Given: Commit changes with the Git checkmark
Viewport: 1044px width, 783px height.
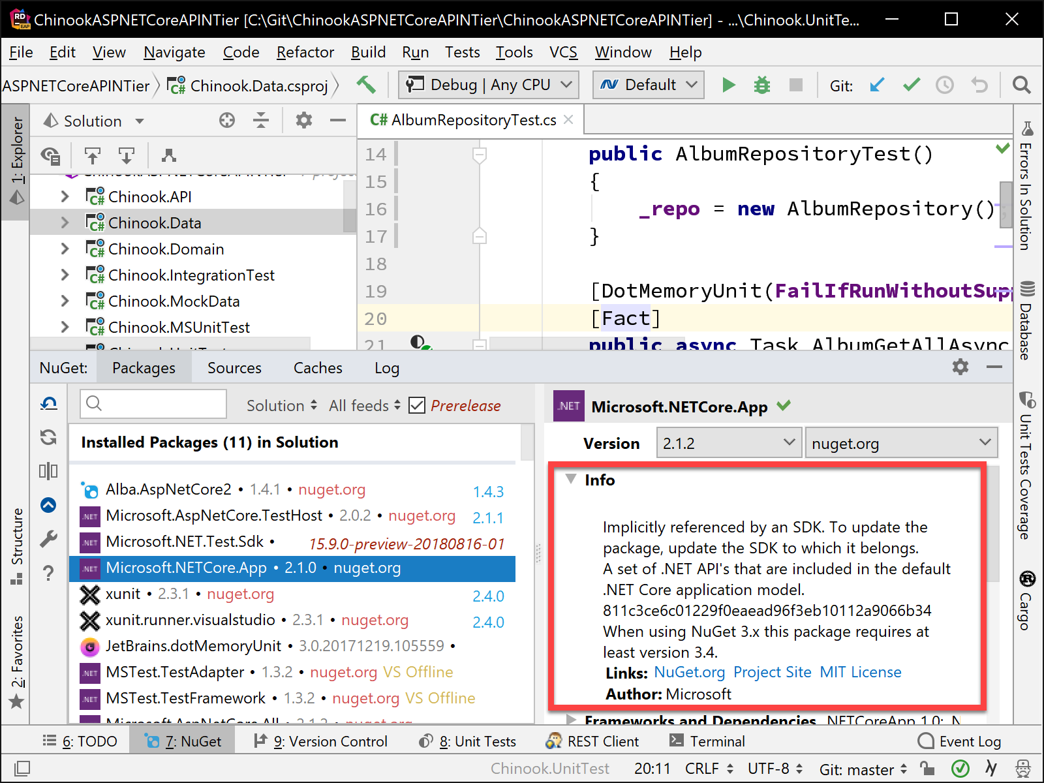Looking at the screenshot, I should [x=912, y=85].
